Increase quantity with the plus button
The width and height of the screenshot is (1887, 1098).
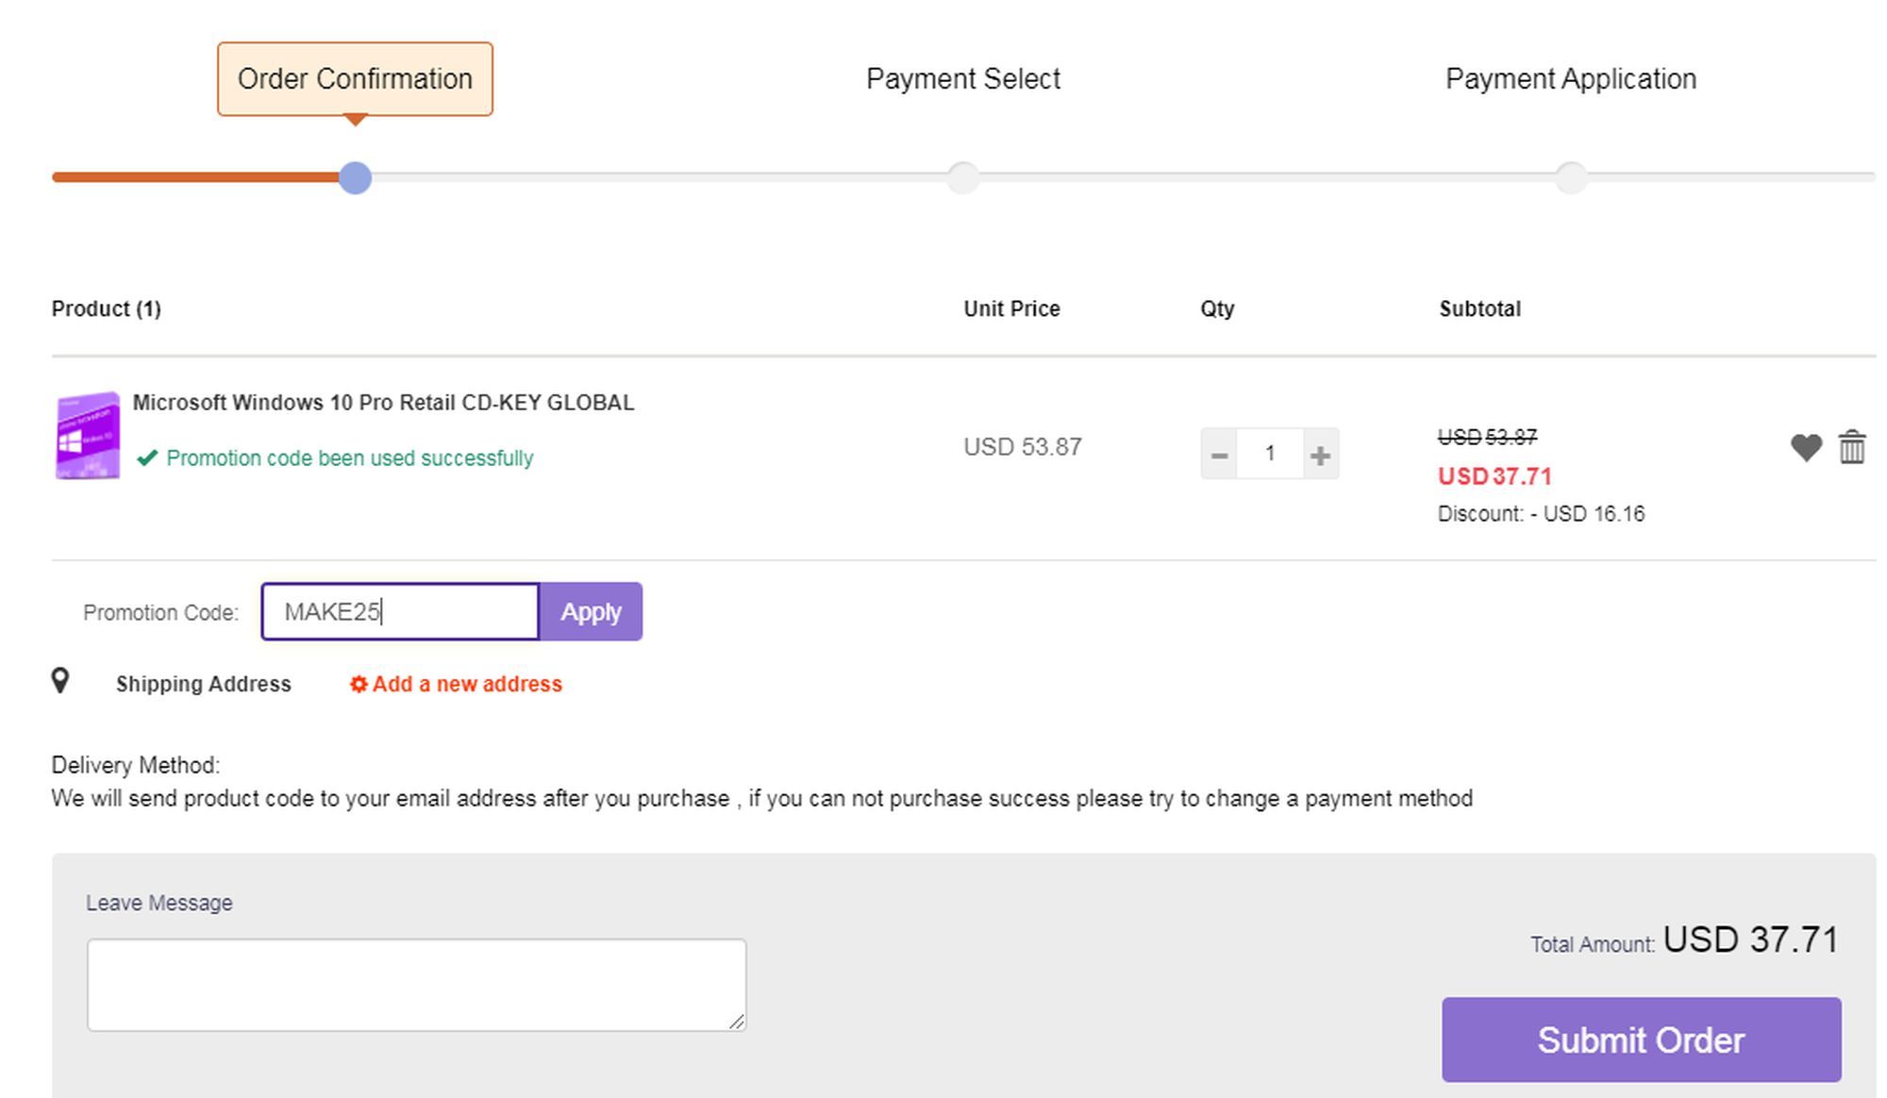[x=1321, y=454]
